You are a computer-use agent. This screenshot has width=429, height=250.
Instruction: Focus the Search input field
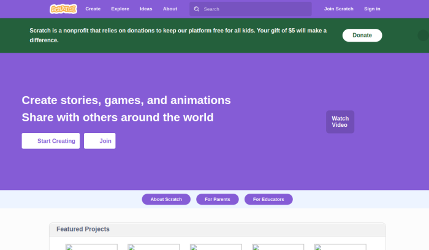tap(256, 9)
